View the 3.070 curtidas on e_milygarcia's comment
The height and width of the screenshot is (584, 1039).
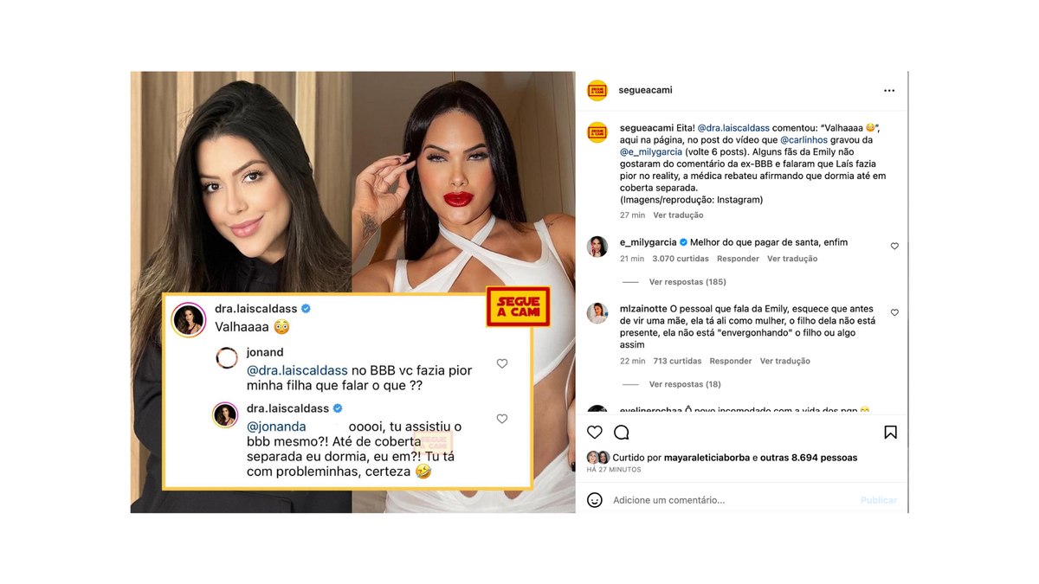coord(681,259)
